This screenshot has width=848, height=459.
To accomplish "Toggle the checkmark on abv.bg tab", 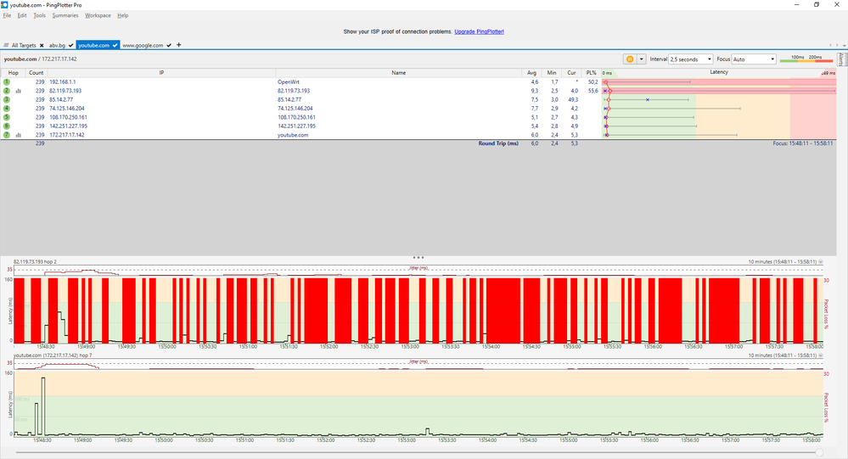I will pos(71,45).
